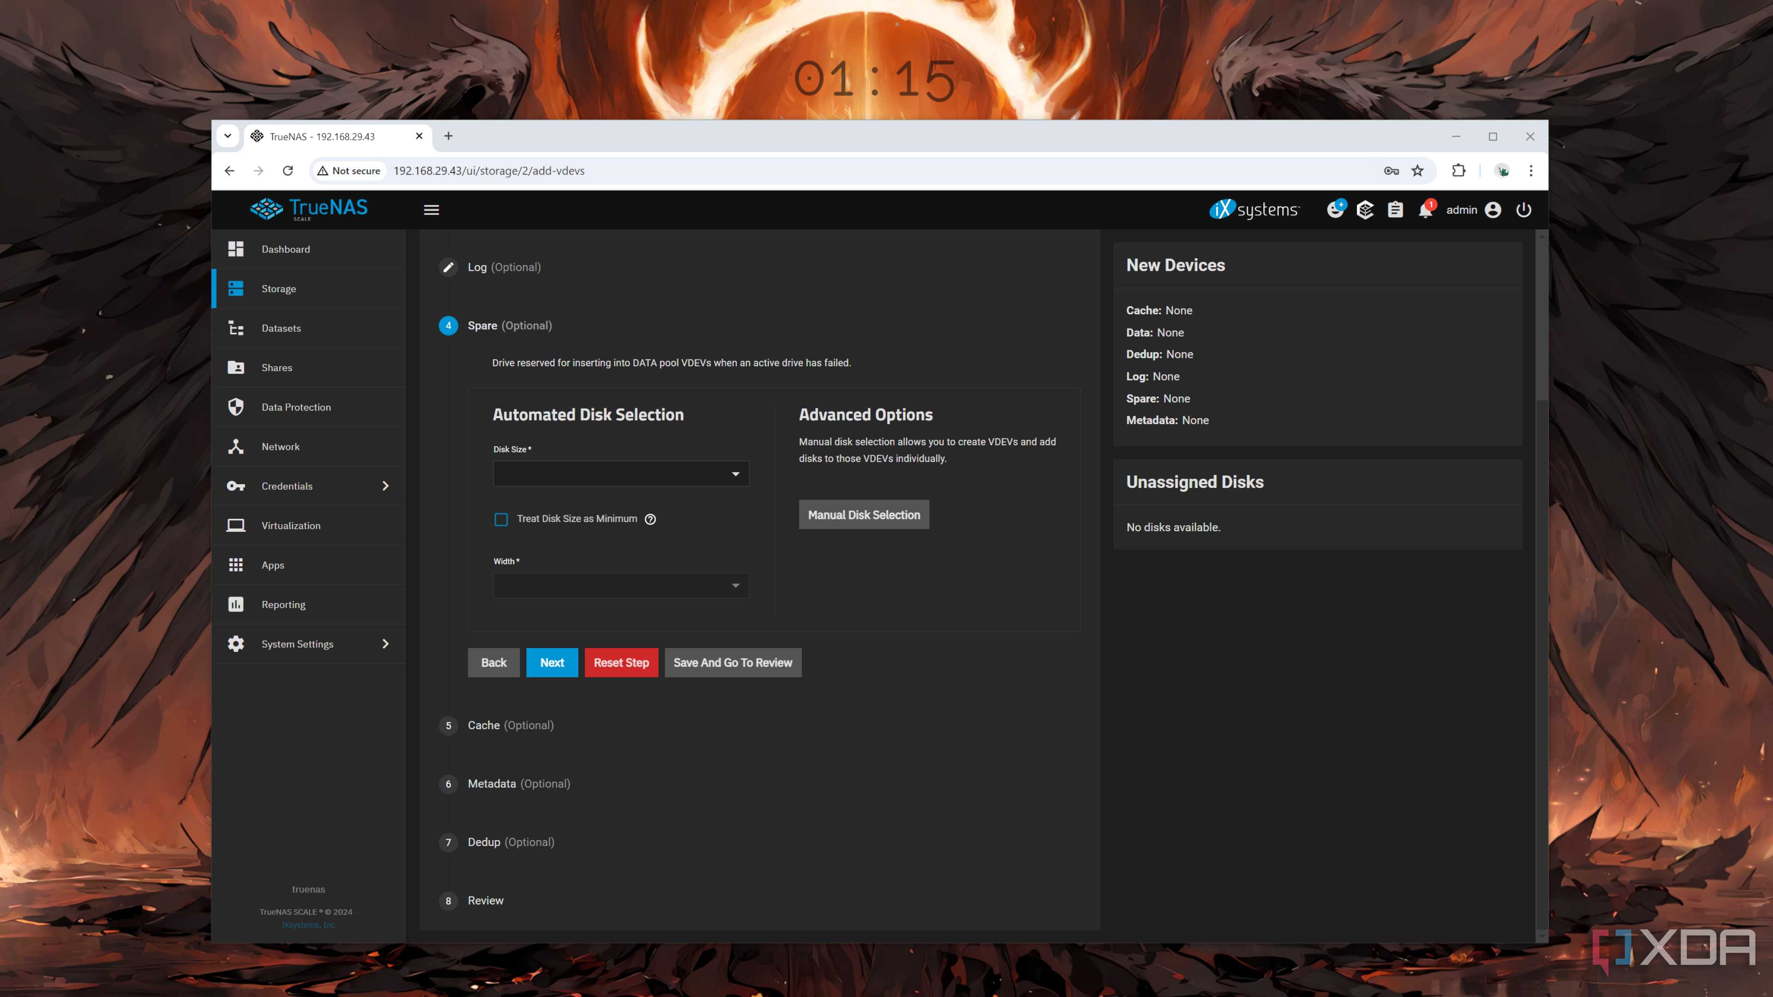Screen dimensions: 1773x997
Task: Open the admin user account menu
Action: click(x=1473, y=210)
